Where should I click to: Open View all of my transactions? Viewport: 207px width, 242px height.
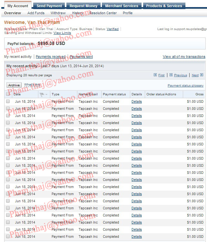click(x=184, y=57)
